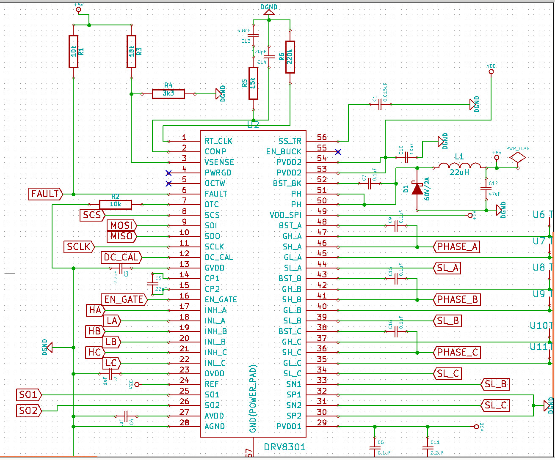Image resolution: width=555 pixels, height=460 pixels.
Task: Click the R4 3k3 resistor symbol
Action: (x=168, y=93)
